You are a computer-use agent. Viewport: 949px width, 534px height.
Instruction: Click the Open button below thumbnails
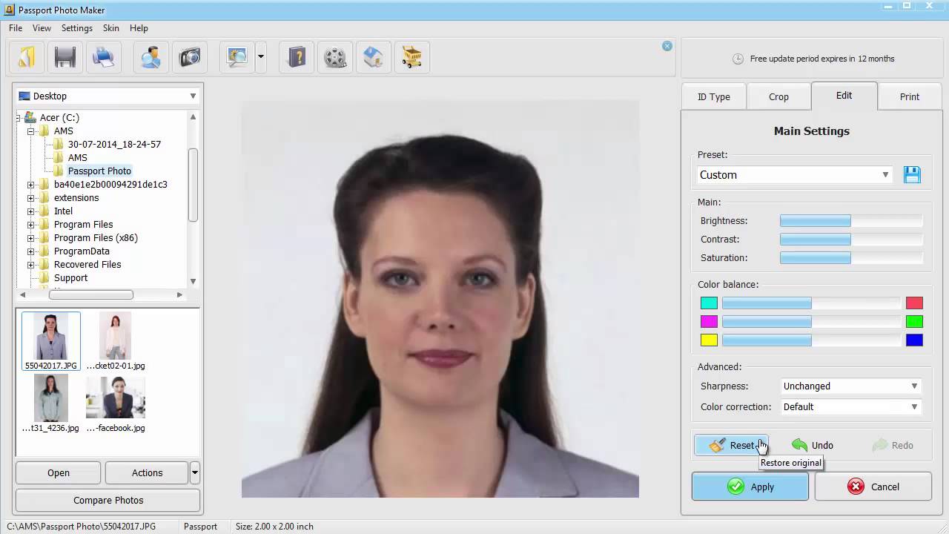[59, 472]
